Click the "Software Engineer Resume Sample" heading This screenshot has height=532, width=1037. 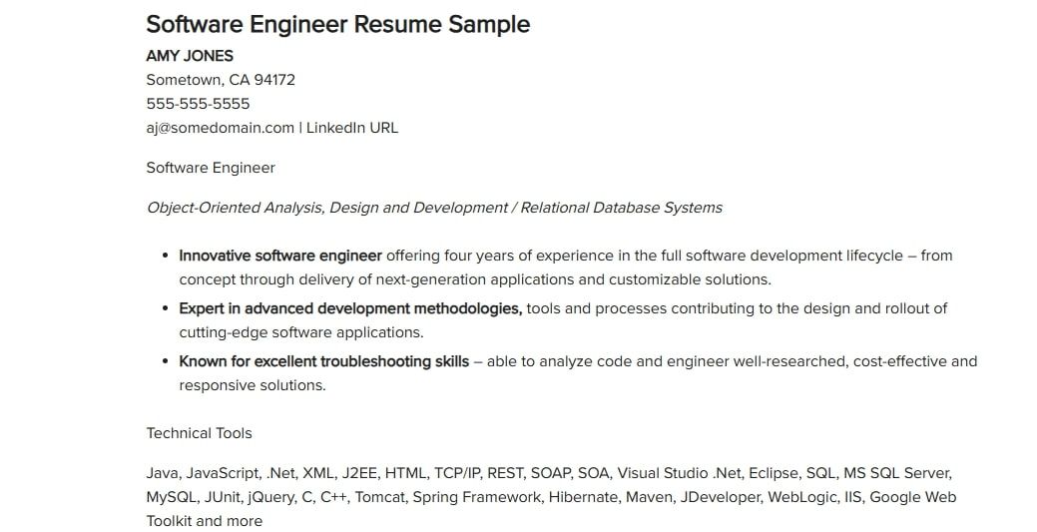pyautogui.click(x=337, y=24)
